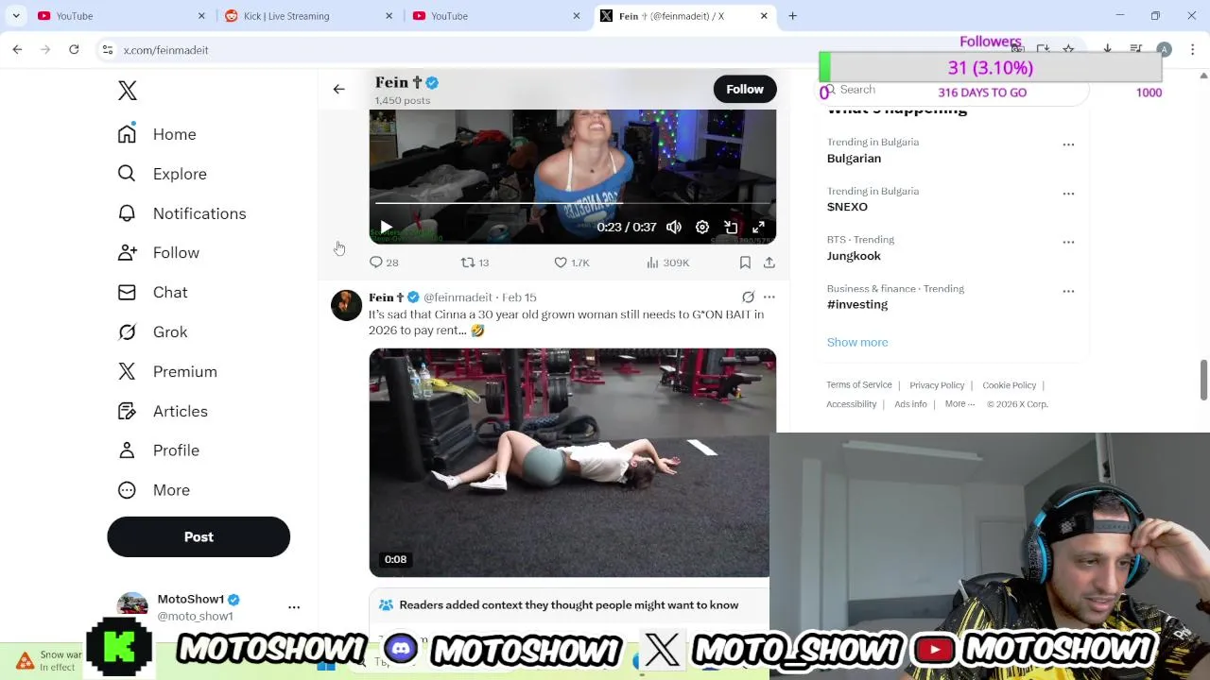Like the post with 1.7K likes
Screen dimensions: 1210x680
point(571,263)
